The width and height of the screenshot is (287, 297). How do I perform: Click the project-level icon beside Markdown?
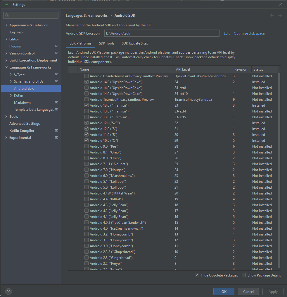(56, 102)
